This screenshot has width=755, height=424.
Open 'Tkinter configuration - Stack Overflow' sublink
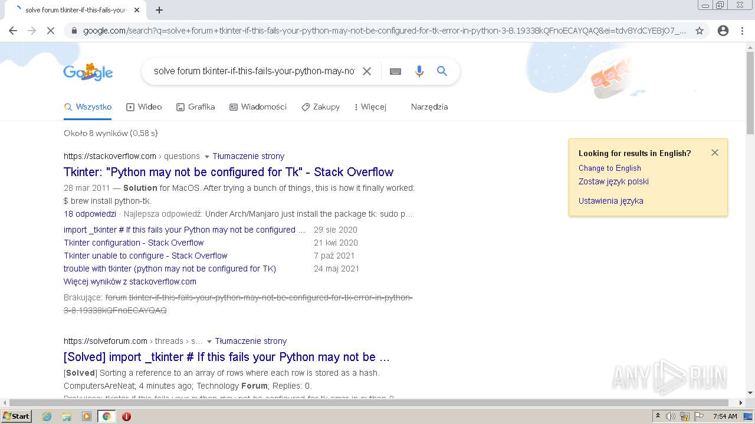[134, 243]
